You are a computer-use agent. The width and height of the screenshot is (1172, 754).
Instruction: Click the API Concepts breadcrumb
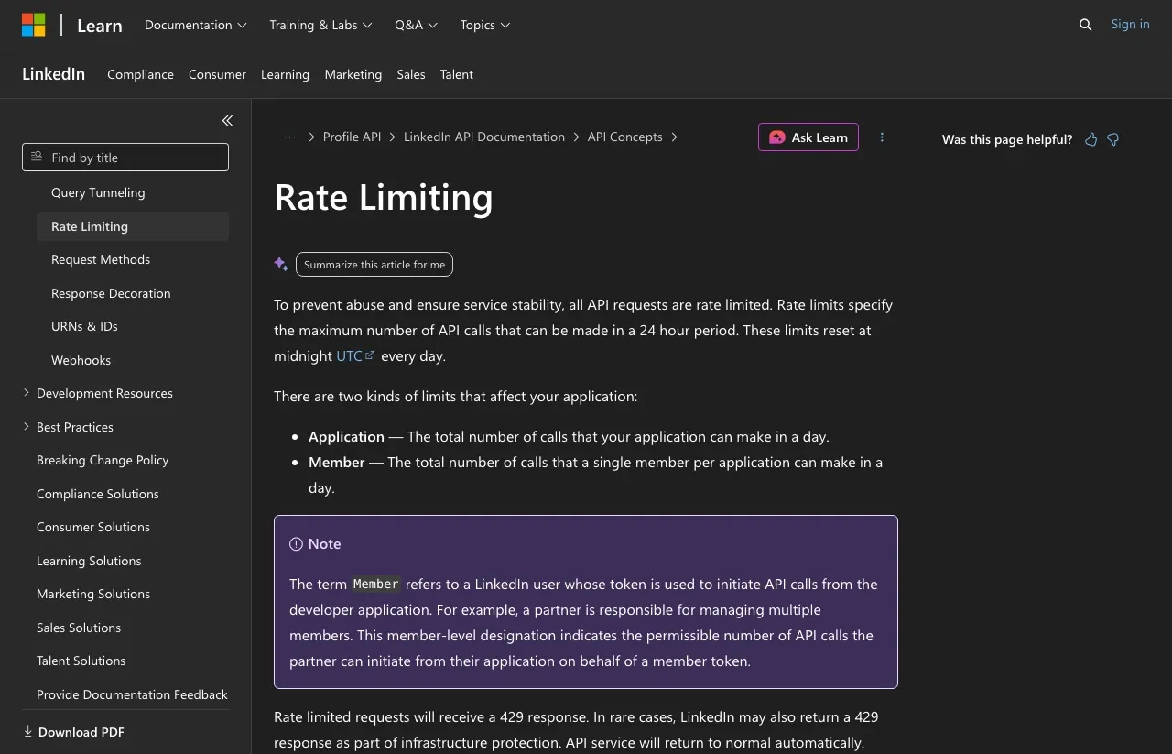(624, 137)
